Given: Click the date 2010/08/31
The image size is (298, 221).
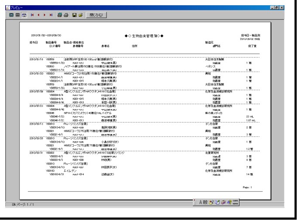Looking at the screenshot, I should 36,153.
